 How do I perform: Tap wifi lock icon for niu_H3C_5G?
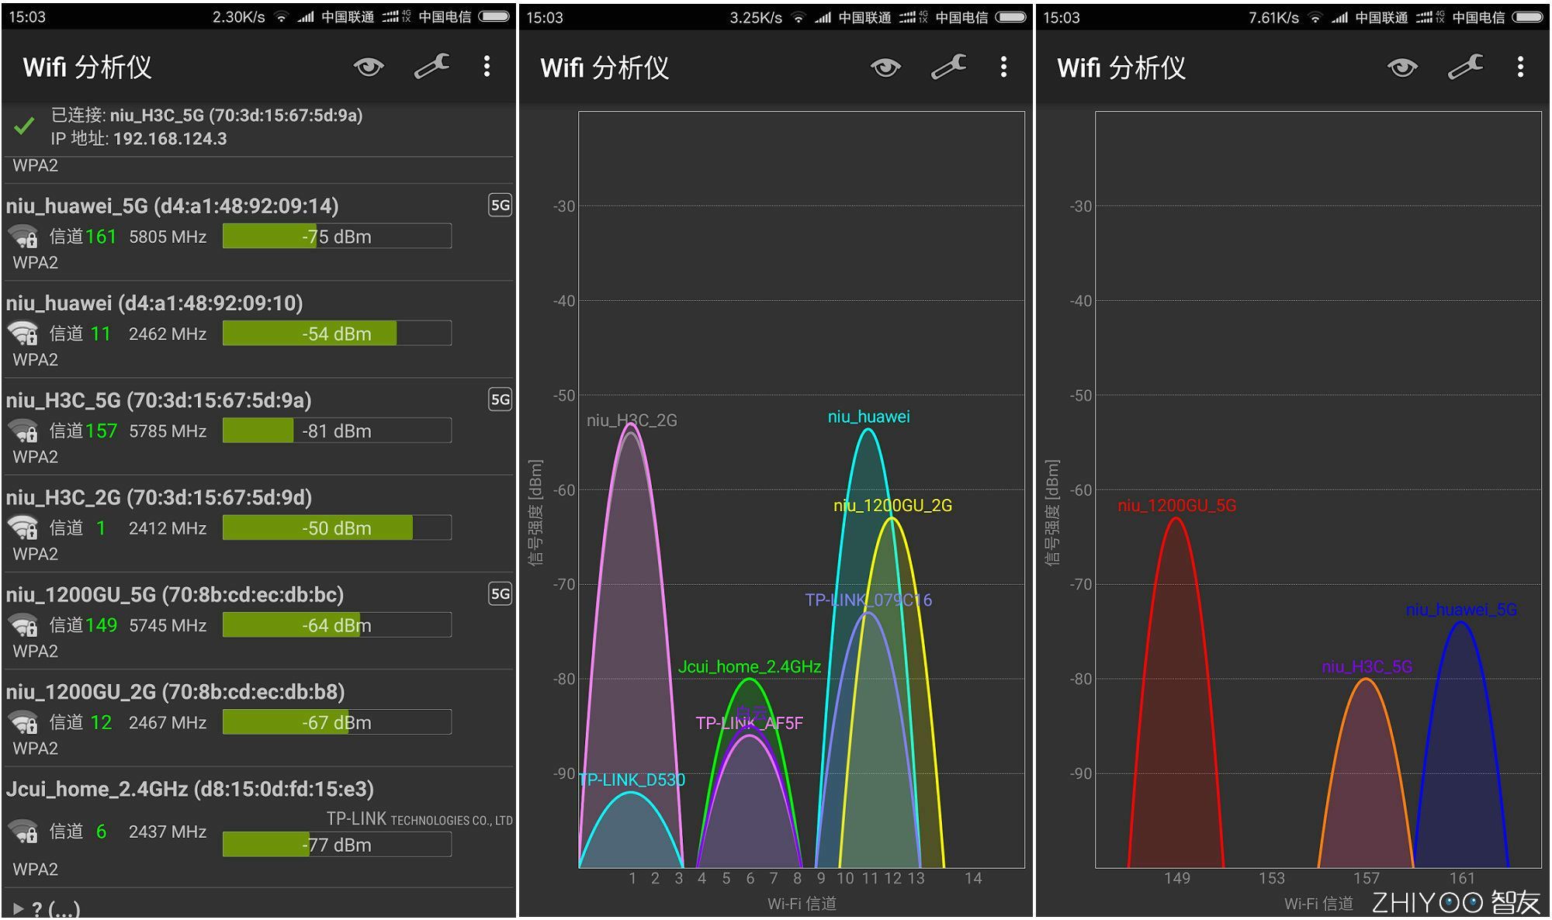(x=23, y=431)
